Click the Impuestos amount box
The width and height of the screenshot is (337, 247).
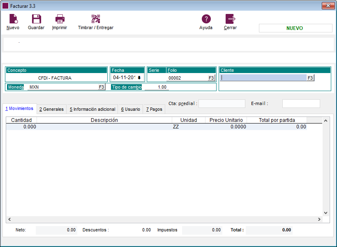tap(202, 230)
